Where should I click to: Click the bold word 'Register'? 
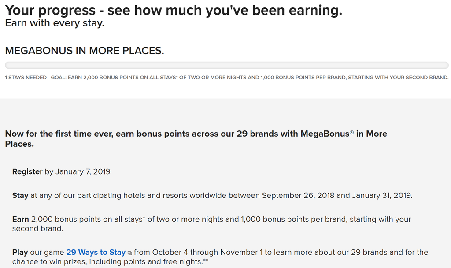click(x=27, y=171)
